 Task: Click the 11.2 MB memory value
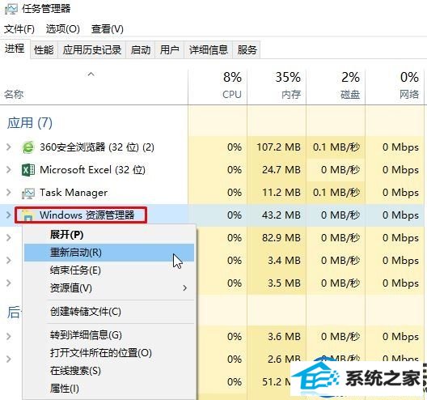(x=281, y=193)
